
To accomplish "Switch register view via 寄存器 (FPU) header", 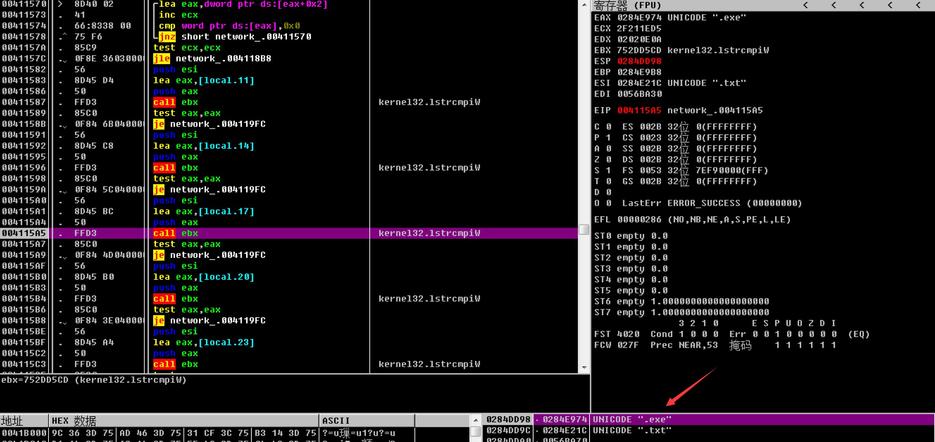I will pyautogui.click(x=627, y=5).
